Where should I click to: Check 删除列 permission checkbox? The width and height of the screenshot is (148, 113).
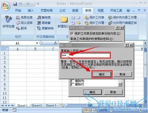(x=73, y=81)
